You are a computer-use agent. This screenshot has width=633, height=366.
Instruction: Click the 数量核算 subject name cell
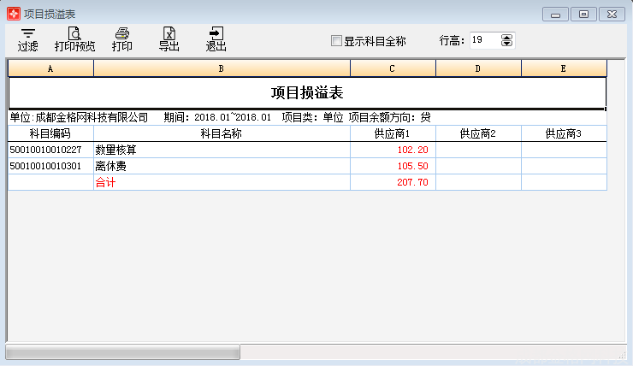tap(222, 150)
